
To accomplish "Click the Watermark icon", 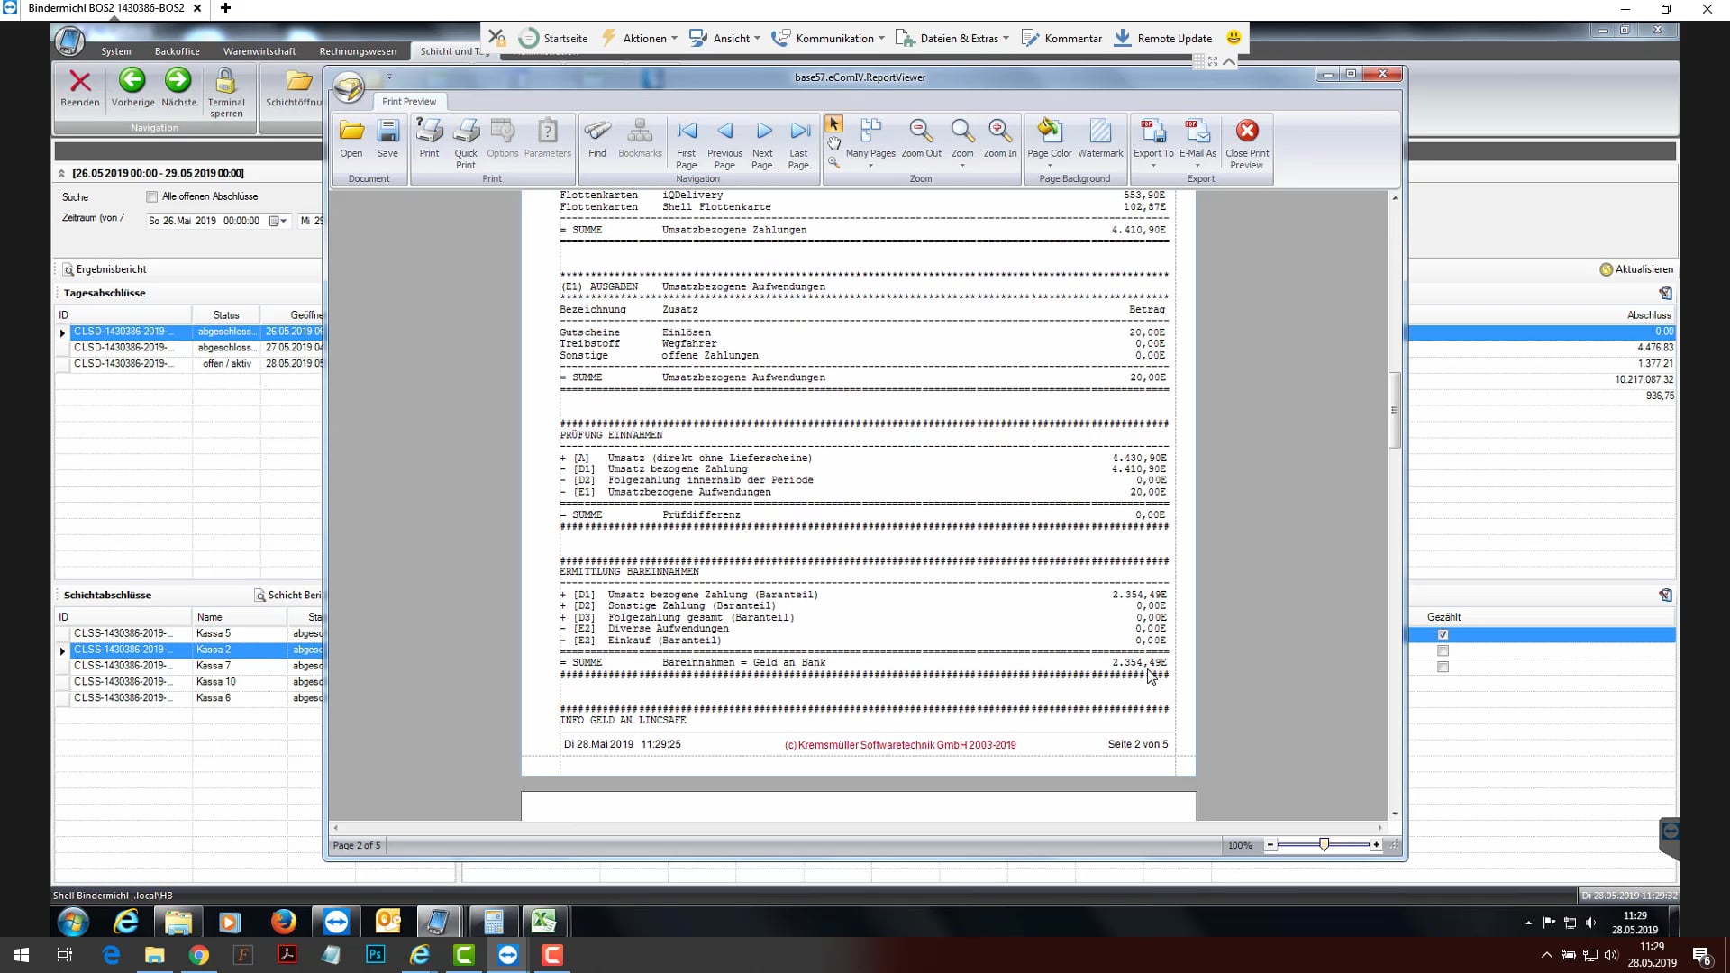I will point(1099,132).
